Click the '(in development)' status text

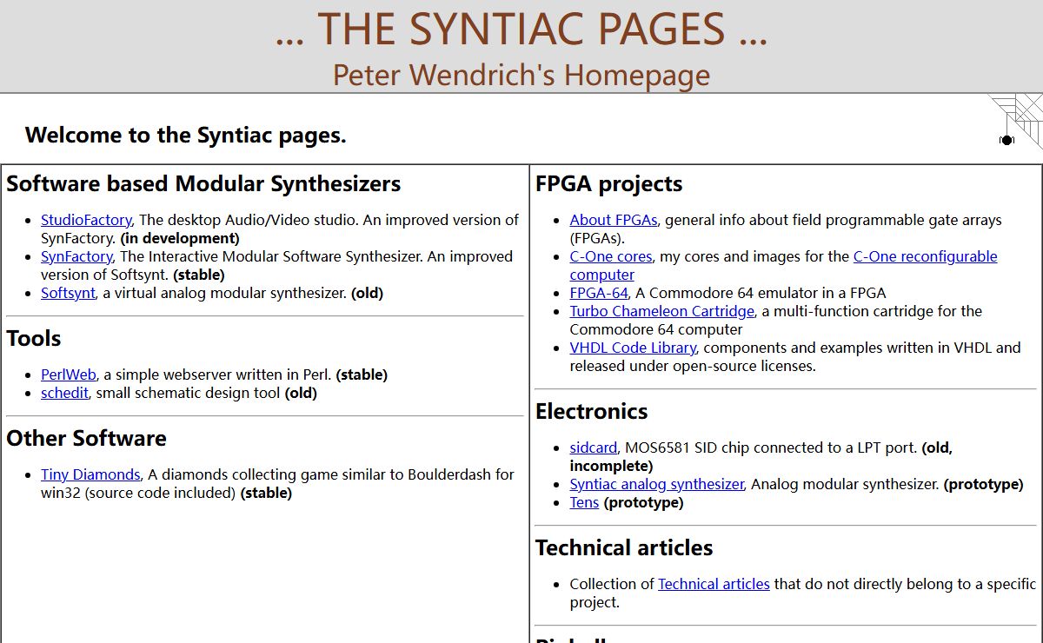click(180, 238)
